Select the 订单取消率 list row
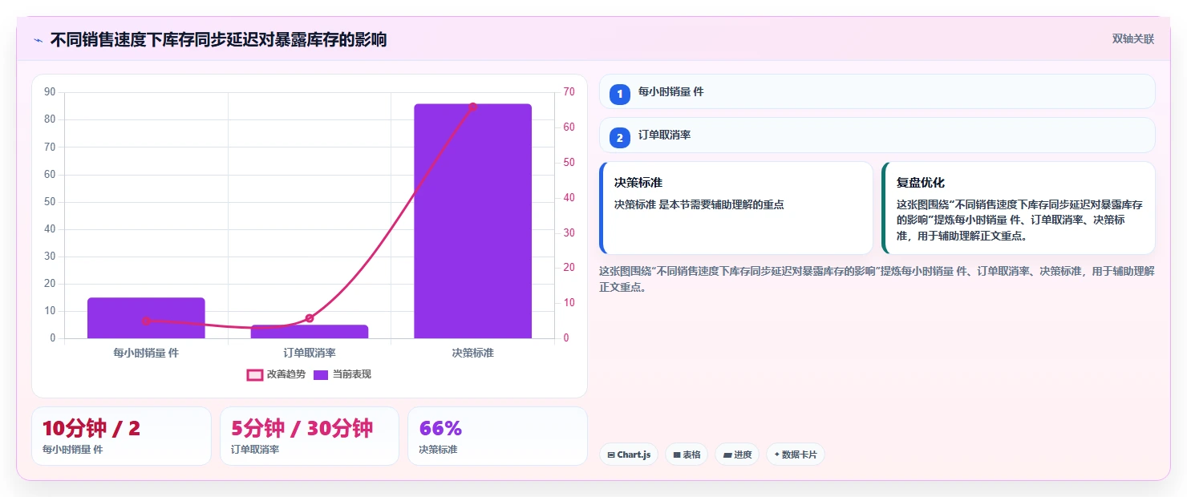Screen dimensions: 1187x497 click(x=877, y=135)
